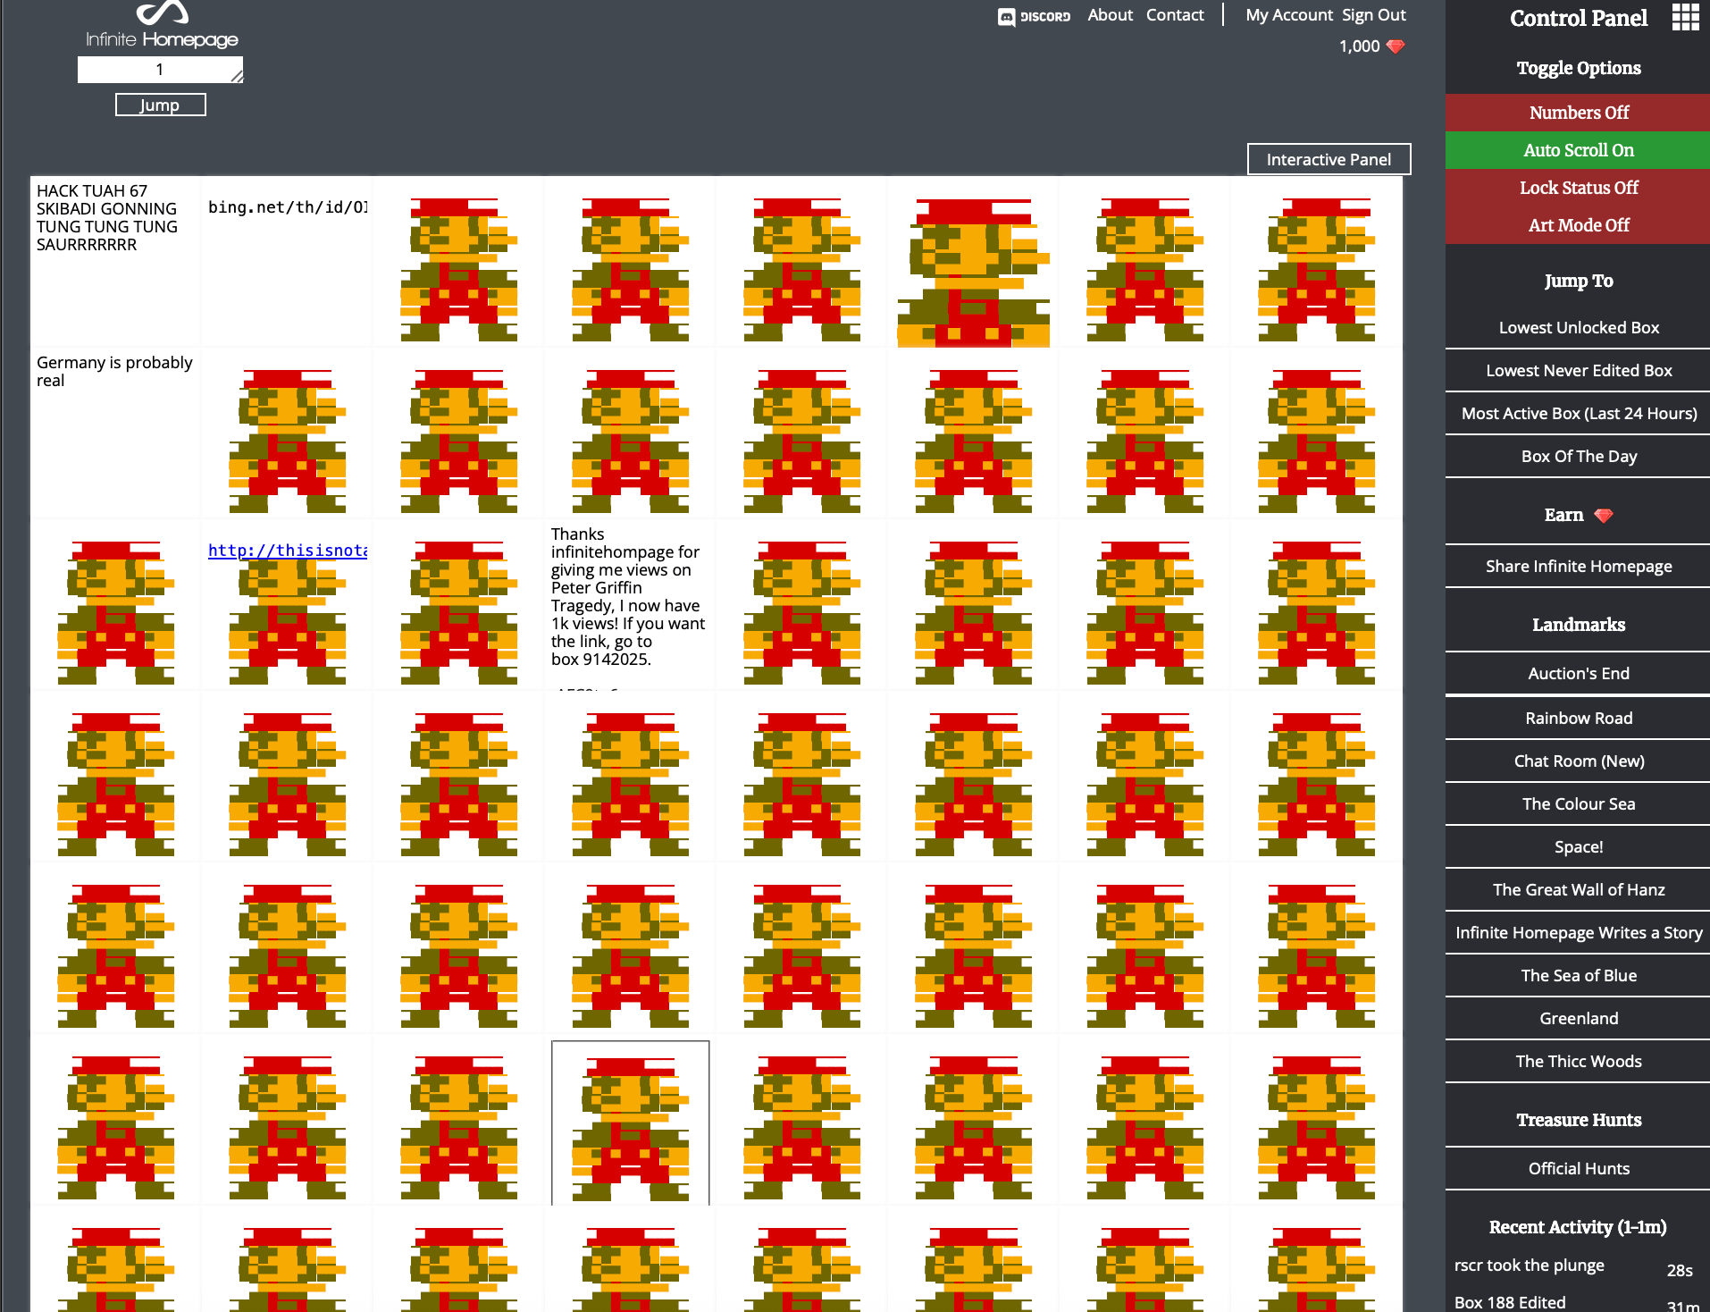1710x1312 pixels.
Task: Go to My Account
Action: point(1288,15)
